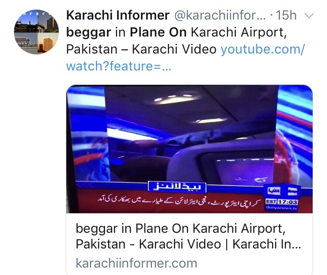The image size is (327, 275).
Task: Open the youtube.com link in tweet
Action: click(263, 50)
